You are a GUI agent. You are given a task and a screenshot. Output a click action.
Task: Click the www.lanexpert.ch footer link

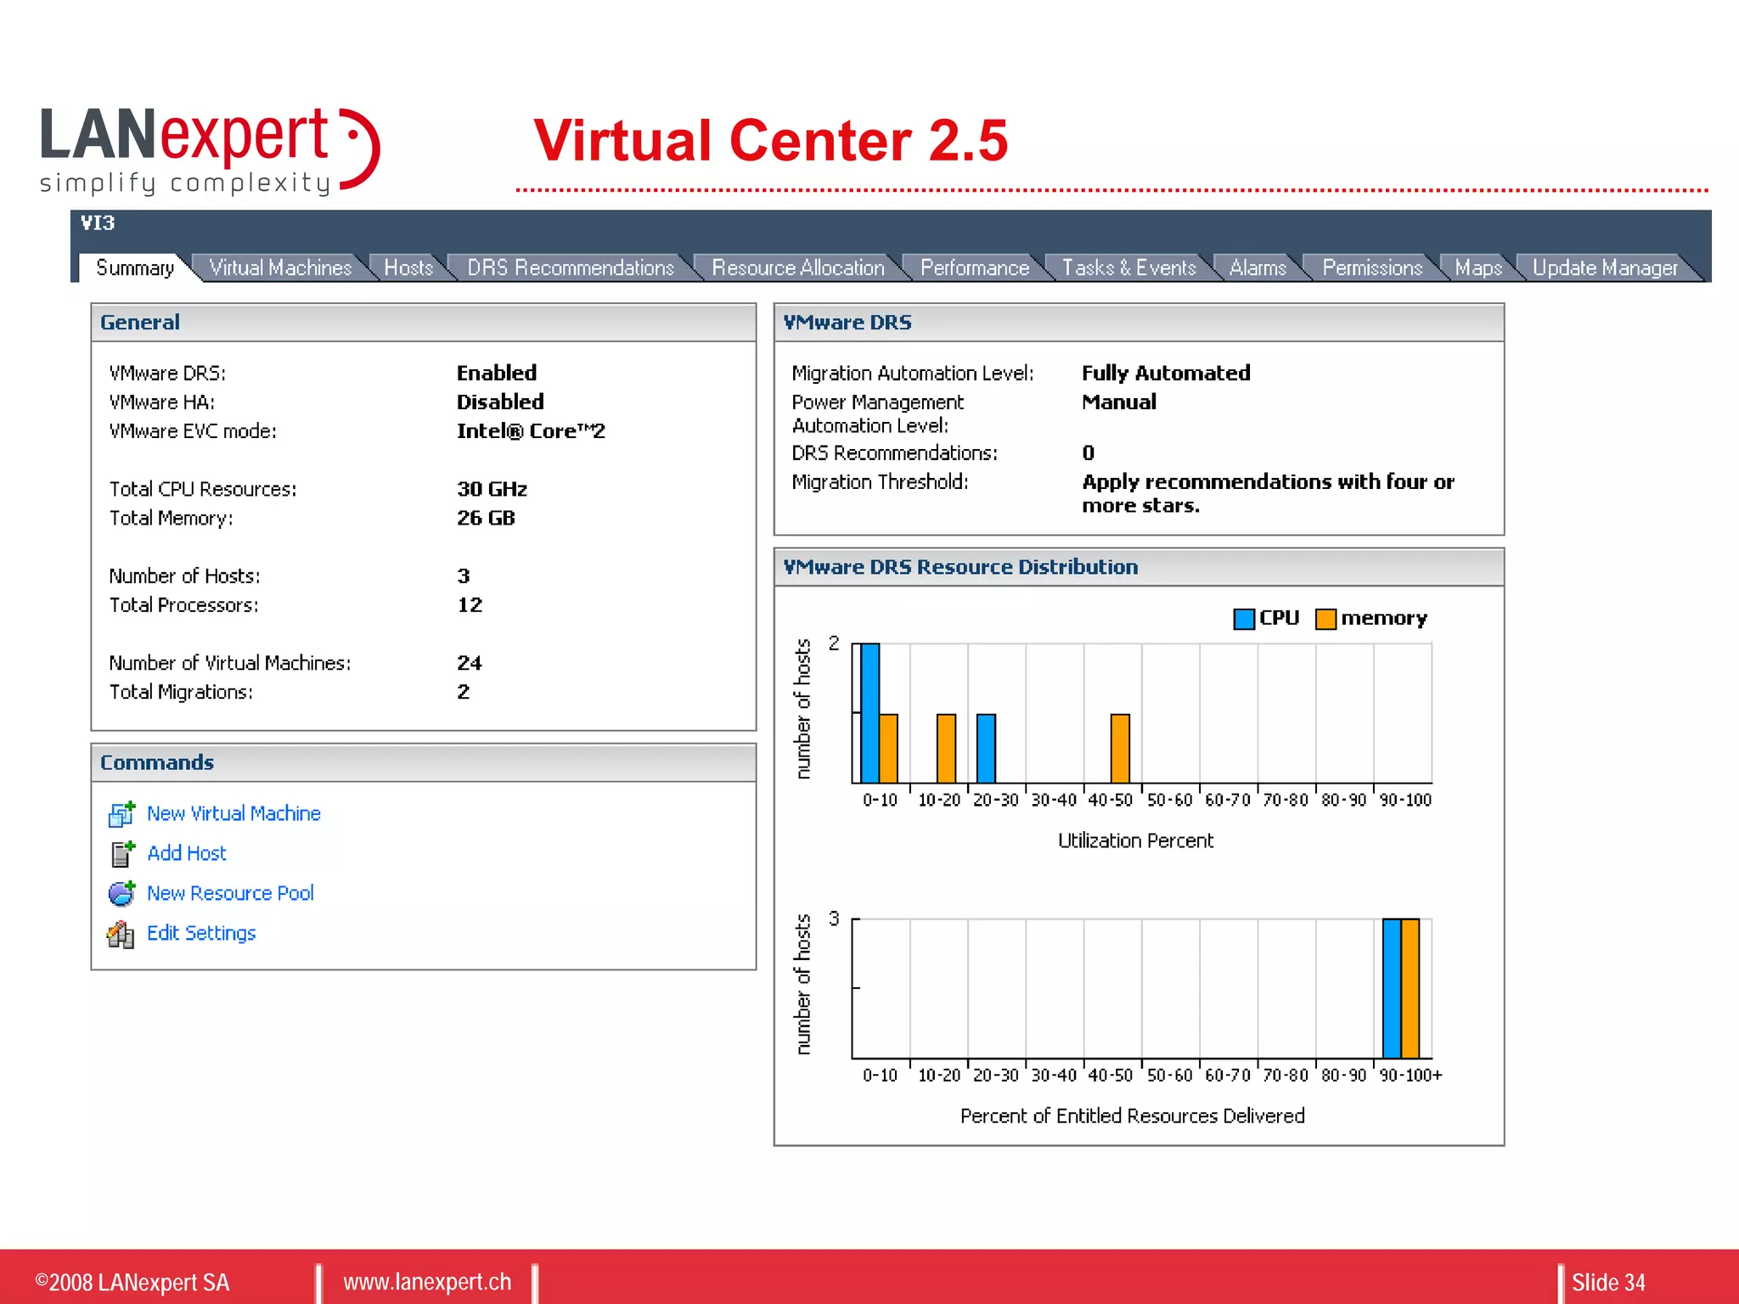click(x=427, y=1282)
